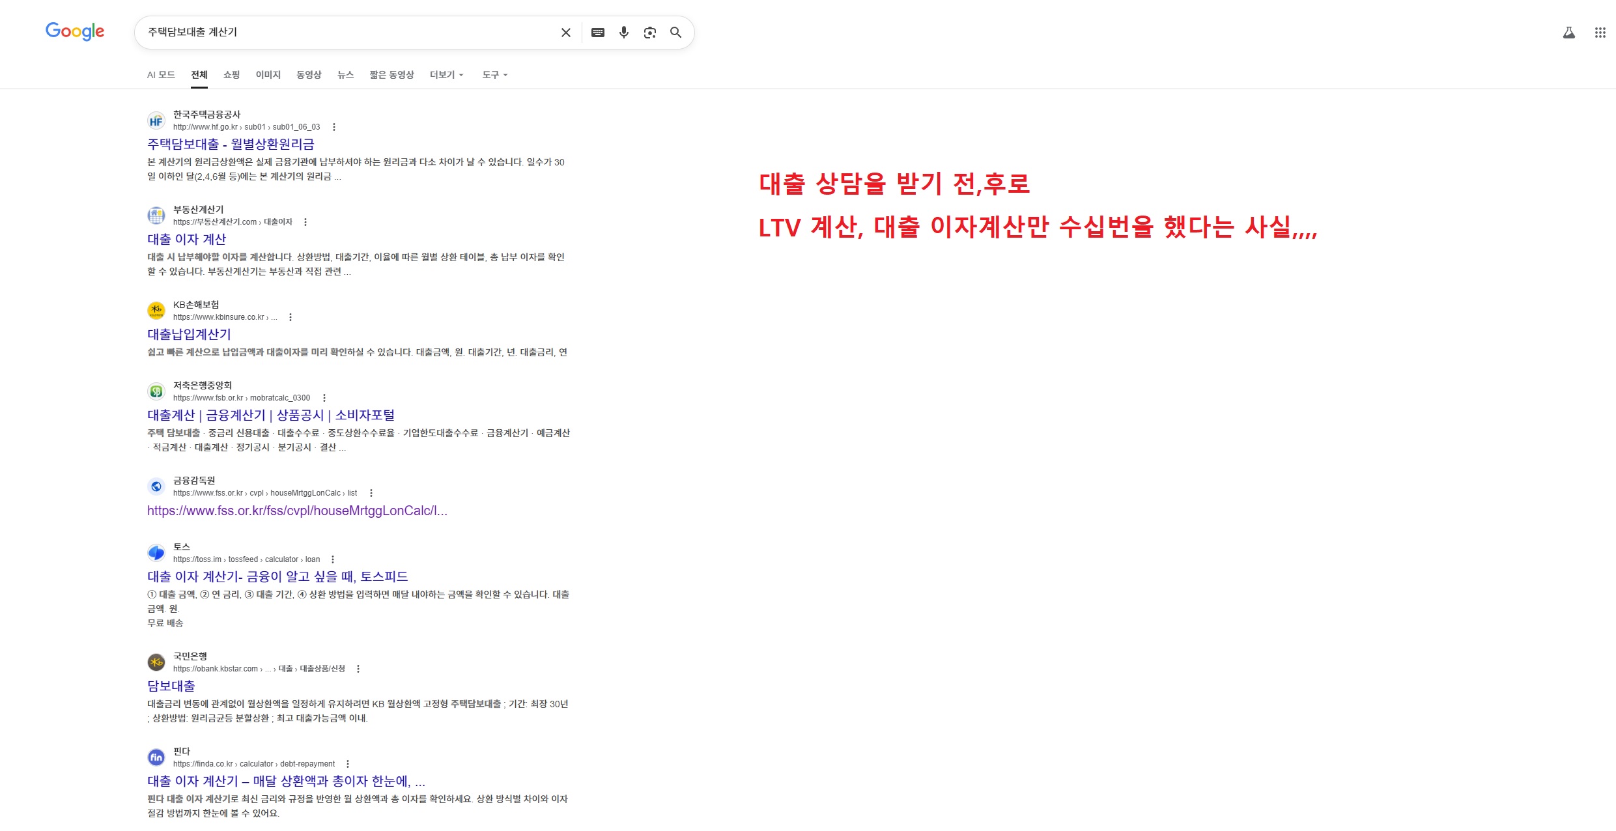Click the magnifier search button

pos(676,33)
